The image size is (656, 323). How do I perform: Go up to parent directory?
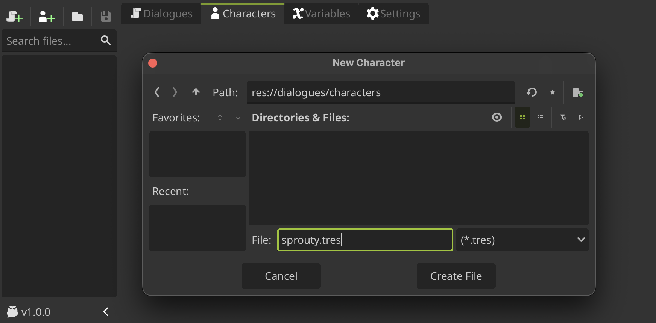coord(196,92)
